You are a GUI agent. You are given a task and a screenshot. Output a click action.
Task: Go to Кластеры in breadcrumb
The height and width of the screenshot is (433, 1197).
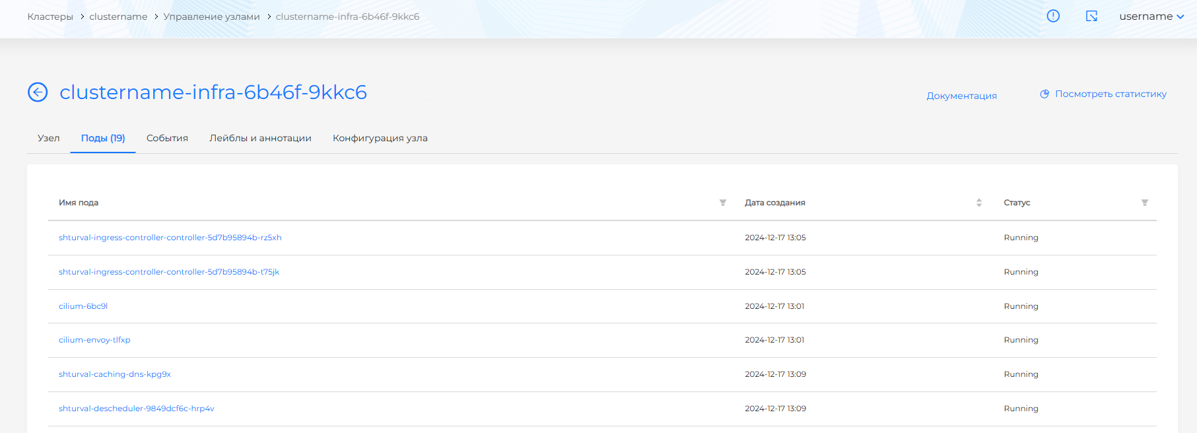tap(50, 17)
